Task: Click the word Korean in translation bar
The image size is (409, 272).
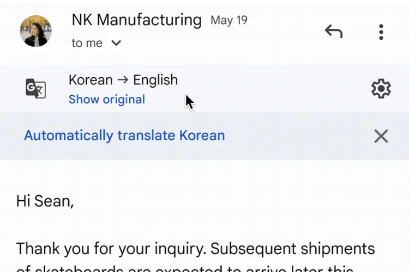Action: tap(91, 80)
